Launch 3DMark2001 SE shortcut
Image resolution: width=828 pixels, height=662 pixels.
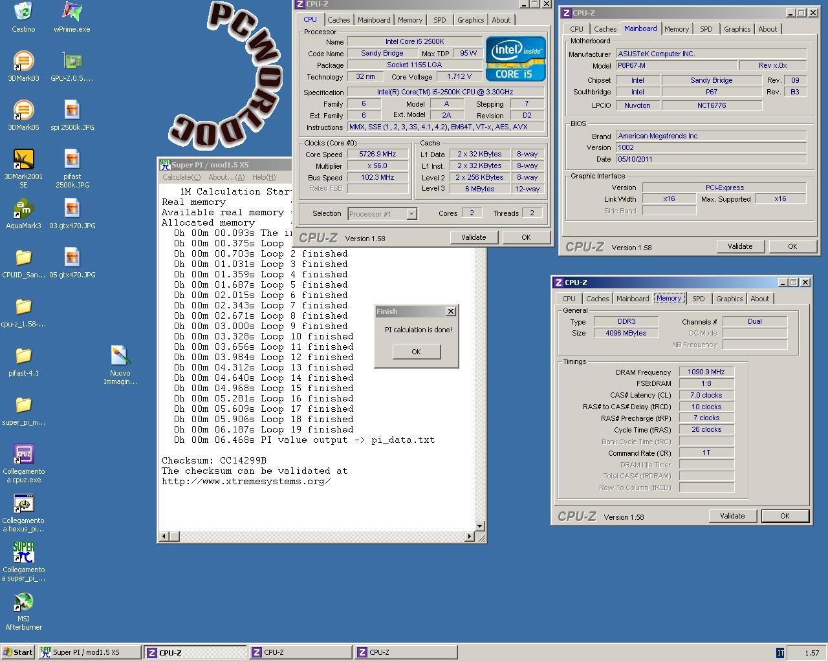click(x=23, y=169)
